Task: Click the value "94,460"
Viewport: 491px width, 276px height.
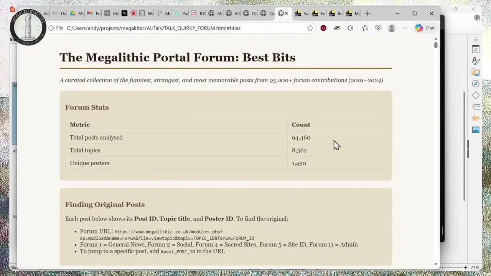Action: coord(301,137)
